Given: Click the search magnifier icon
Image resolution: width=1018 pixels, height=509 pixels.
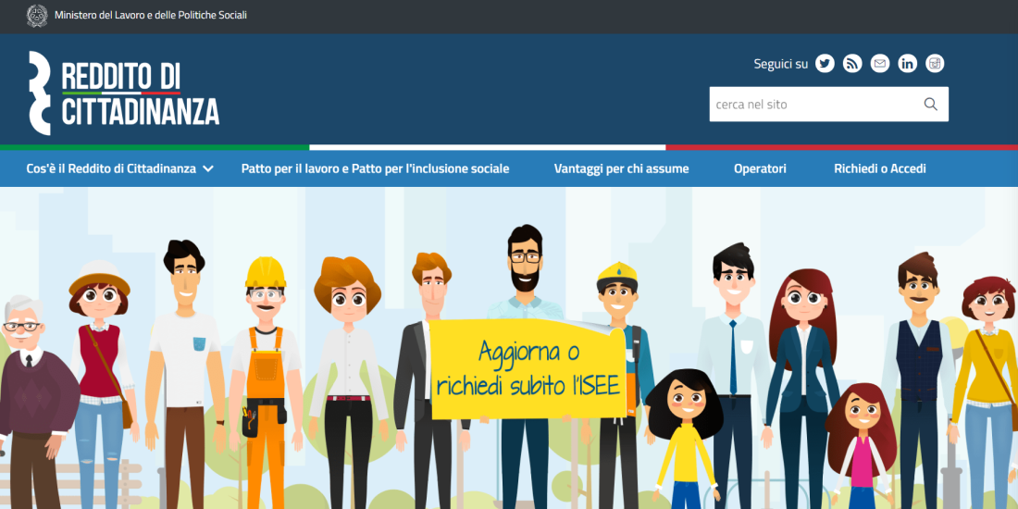Looking at the screenshot, I should coord(930,105).
